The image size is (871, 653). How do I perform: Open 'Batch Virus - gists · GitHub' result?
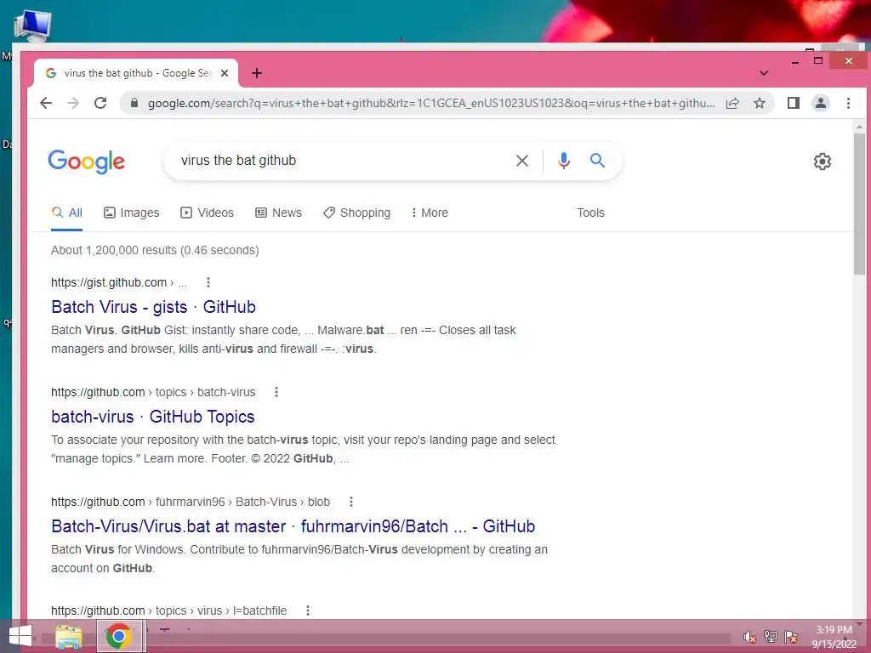coord(153,307)
